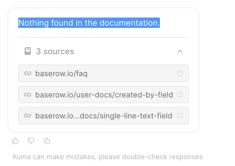Click the chain-link icon beside the created-by-field source
The image size is (235, 166).
28,95
